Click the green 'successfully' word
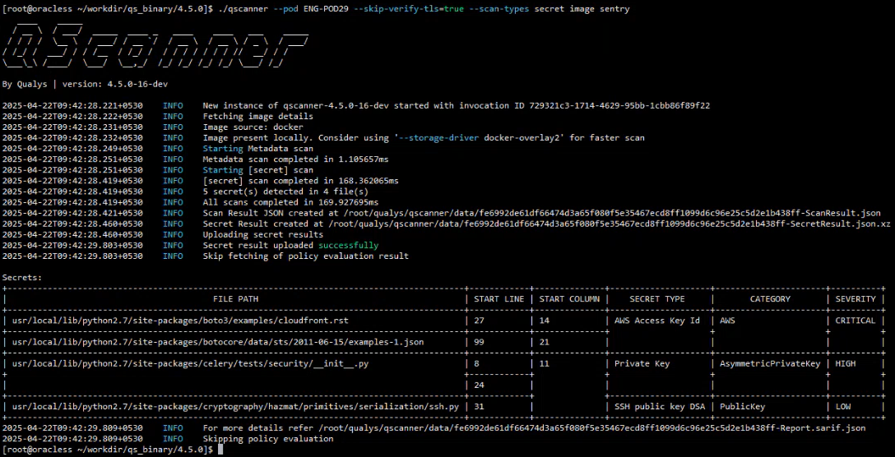The width and height of the screenshot is (895, 457). coord(348,245)
